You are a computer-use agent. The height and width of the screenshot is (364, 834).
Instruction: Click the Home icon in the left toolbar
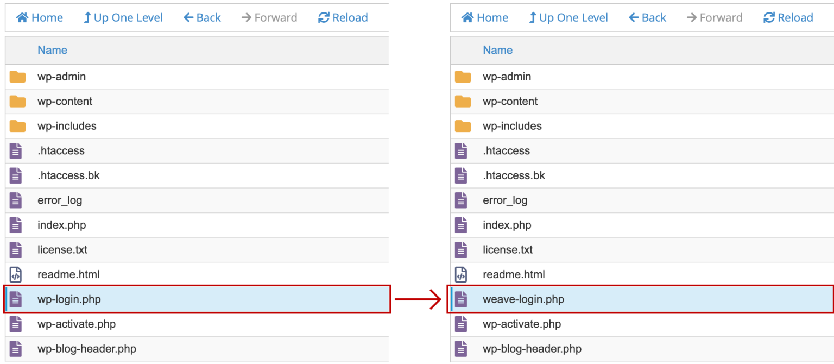coord(22,17)
